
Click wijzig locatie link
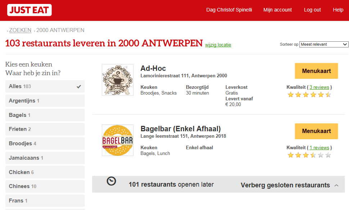(x=218, y=45)
